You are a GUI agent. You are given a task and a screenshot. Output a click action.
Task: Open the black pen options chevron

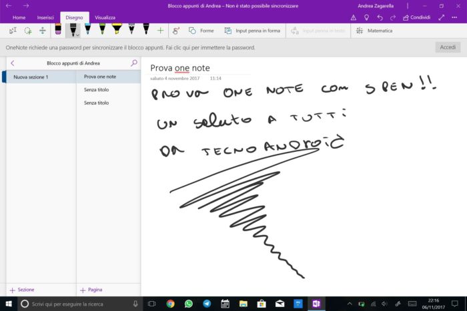77,35
